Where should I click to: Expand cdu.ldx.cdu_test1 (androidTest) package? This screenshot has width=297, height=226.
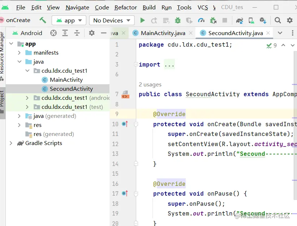coord(27,98)
